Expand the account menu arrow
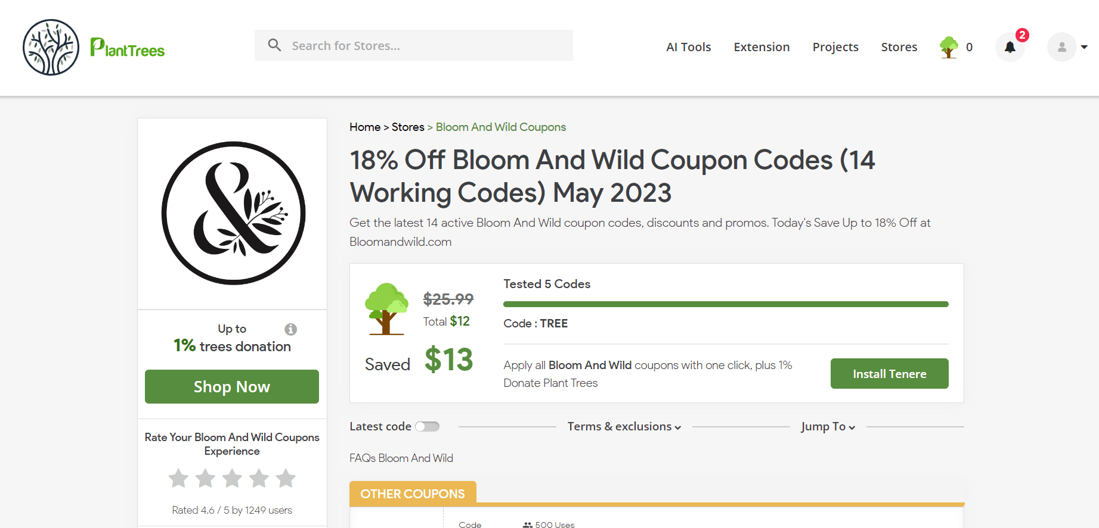 tap(1084, 47)
